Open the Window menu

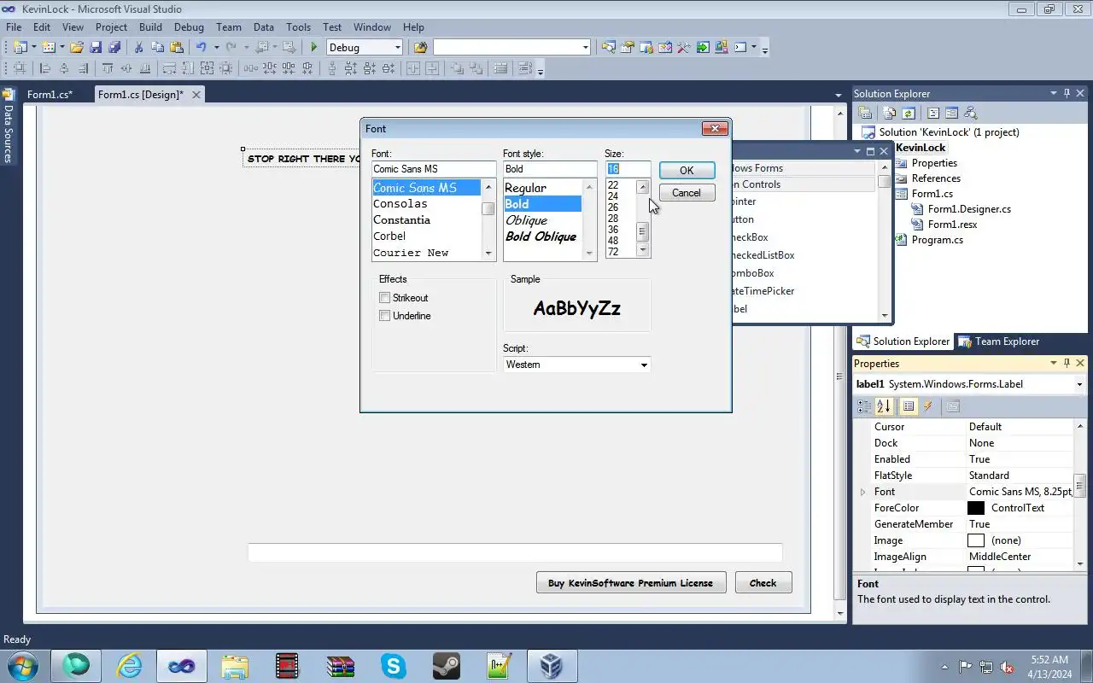pyautogui.click(x=372, y=27)
